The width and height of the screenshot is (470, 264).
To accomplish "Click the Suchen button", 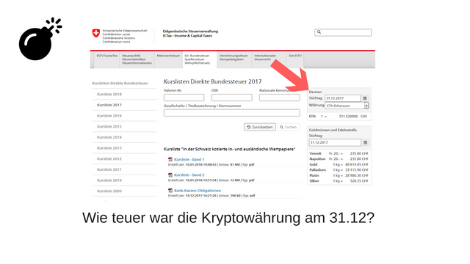I will point(289,127).
